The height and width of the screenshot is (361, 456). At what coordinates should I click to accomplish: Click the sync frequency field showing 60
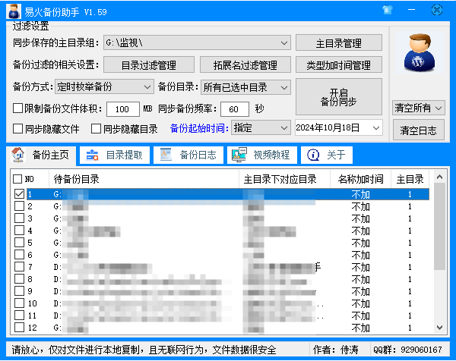234,109
